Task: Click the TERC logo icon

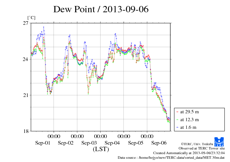Action: [219, 142]
